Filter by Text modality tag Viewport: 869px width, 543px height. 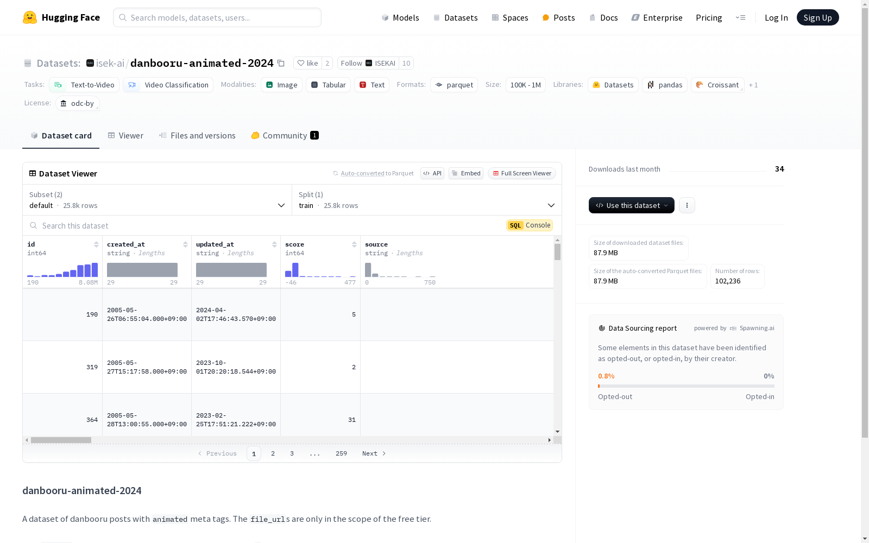click(x=371, y=85)
